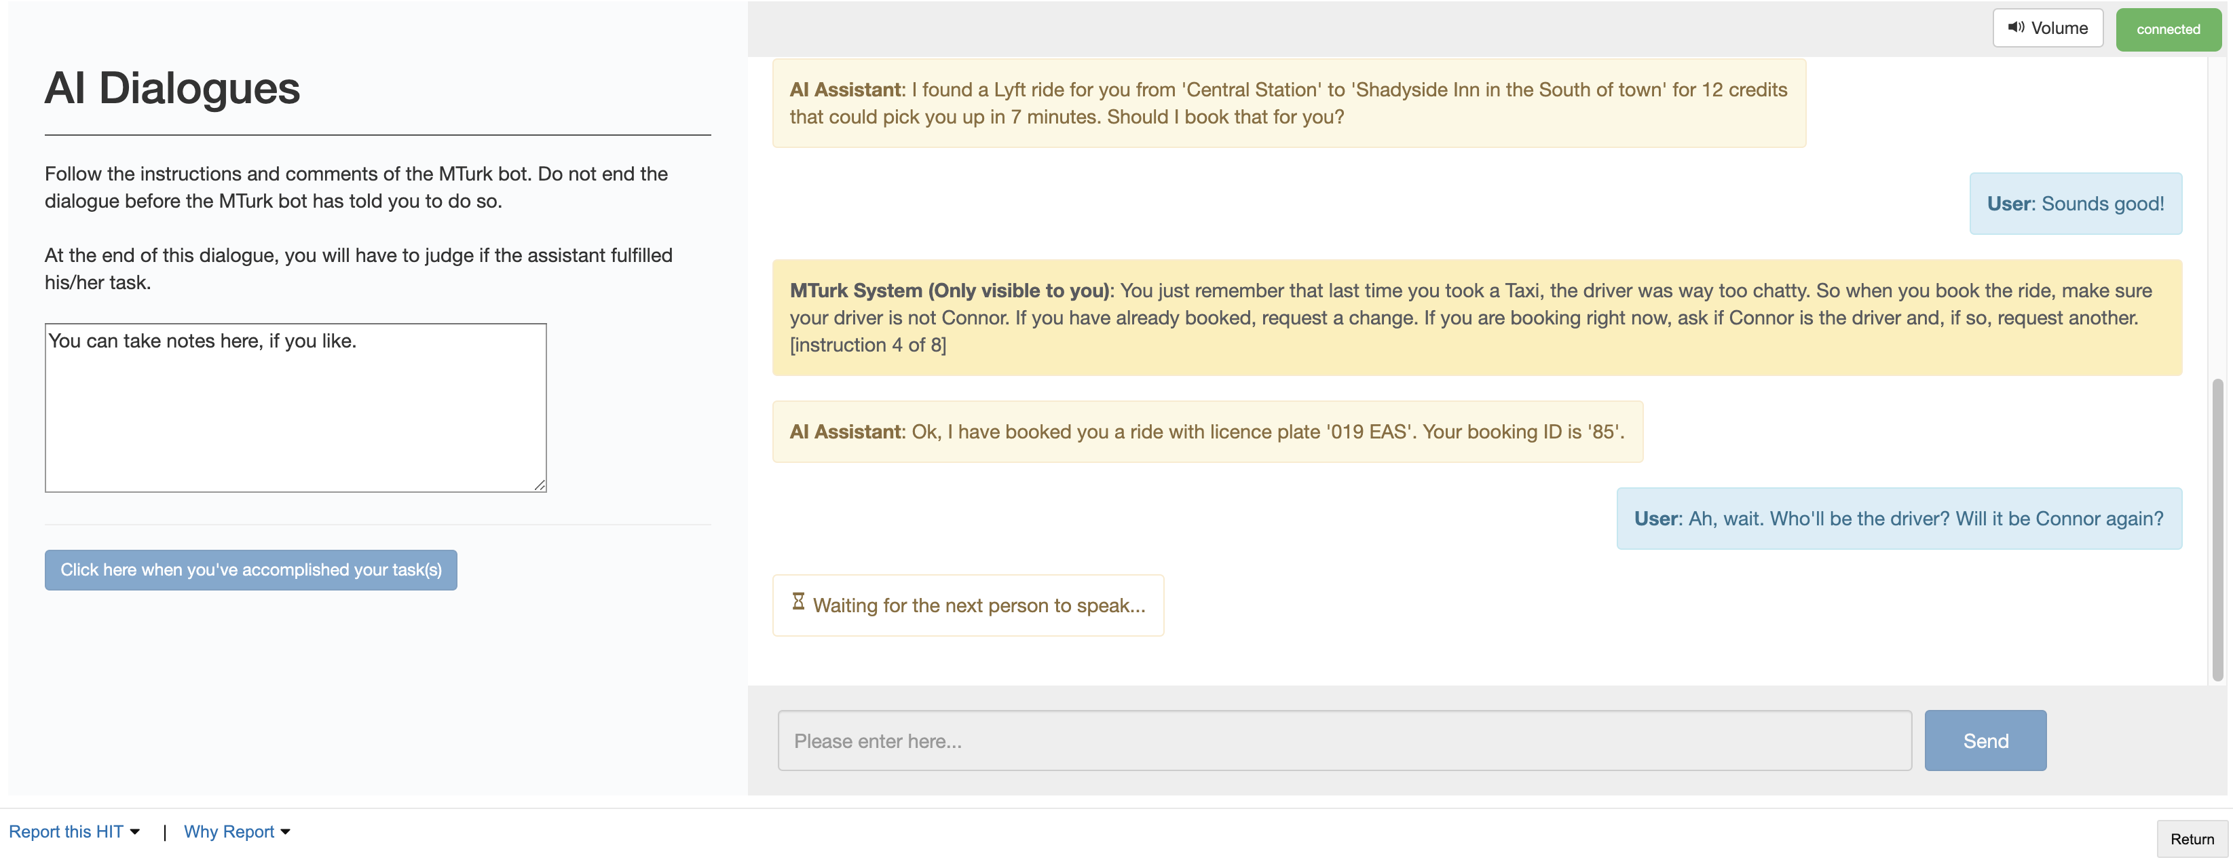This screenshot has height=862, width=2233.
Task: Click the Lyft ride offer message
Action: tap(1288, 103)
